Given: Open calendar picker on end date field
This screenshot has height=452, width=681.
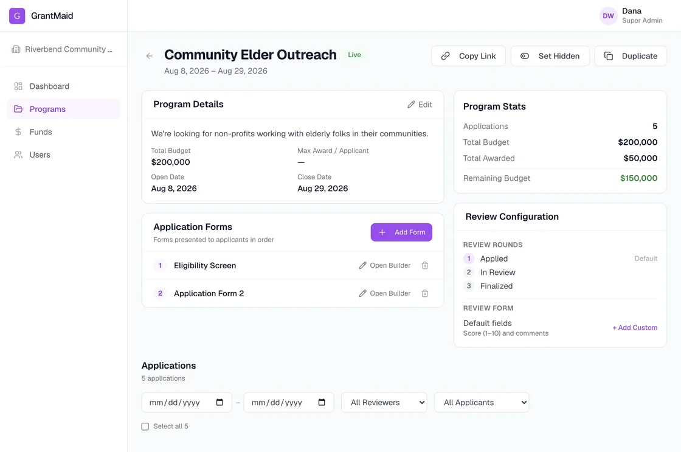Looking at the screenshot, I should pos(322,402).
